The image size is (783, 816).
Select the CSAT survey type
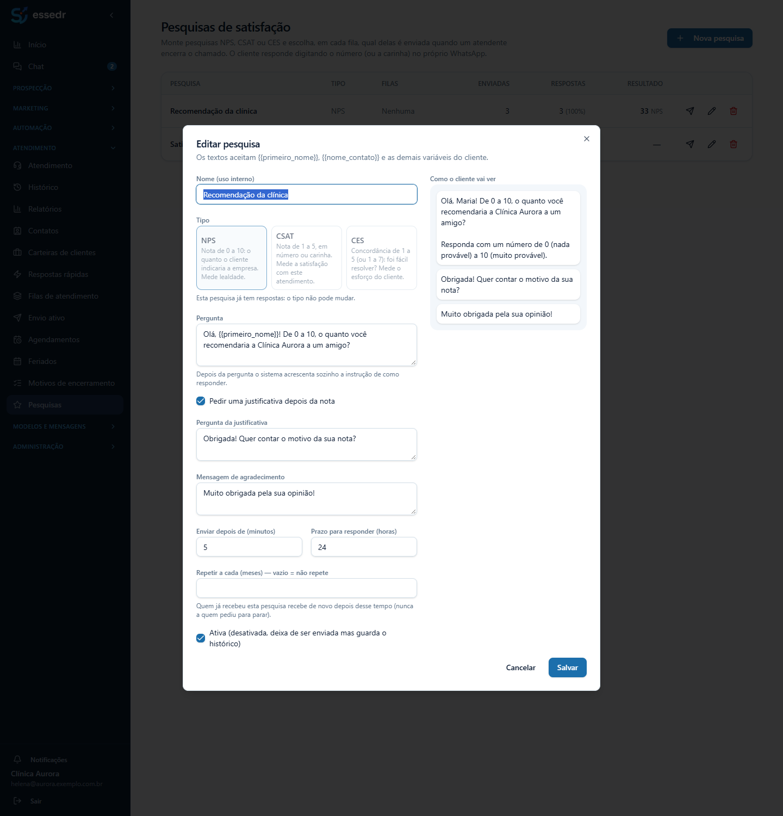click(307, 258)
